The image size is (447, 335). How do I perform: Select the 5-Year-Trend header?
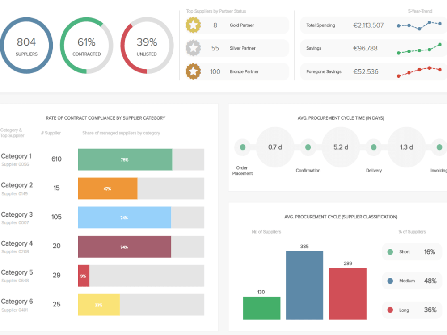[x=420, y=10]
